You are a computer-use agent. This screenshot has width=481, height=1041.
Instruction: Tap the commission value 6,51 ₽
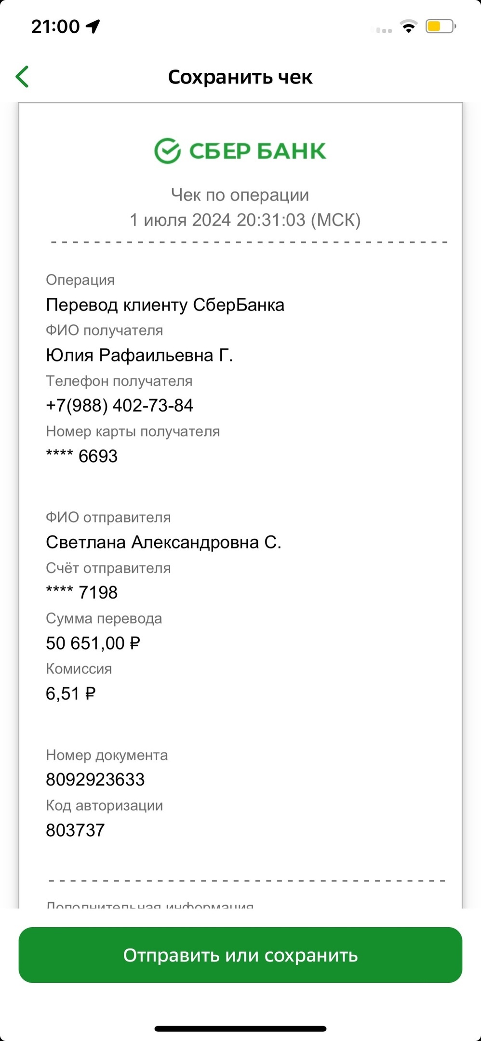pyautogui.click(x=70, y=694)
